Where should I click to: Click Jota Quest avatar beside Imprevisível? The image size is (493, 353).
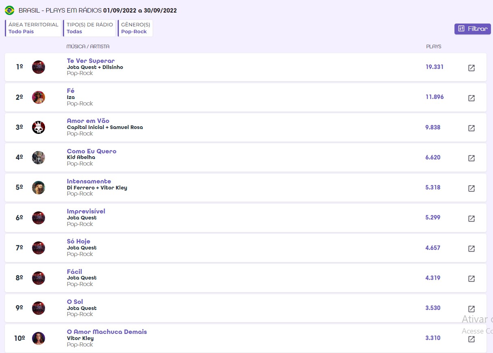pyautogui.click(x=39, y=218)
